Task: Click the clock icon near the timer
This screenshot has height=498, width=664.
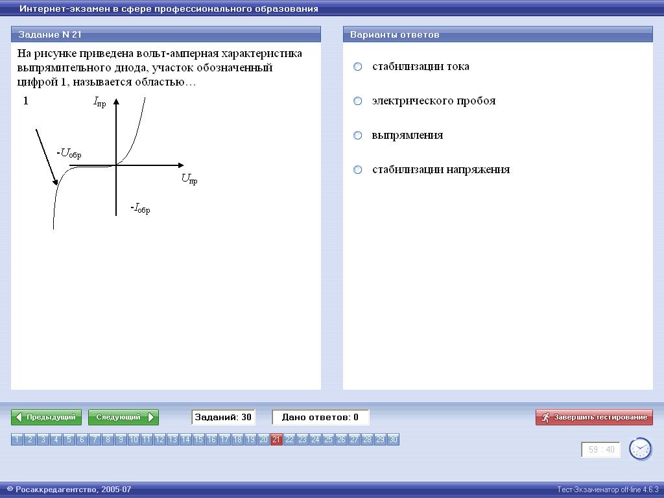Action: [x=640, y=449]
